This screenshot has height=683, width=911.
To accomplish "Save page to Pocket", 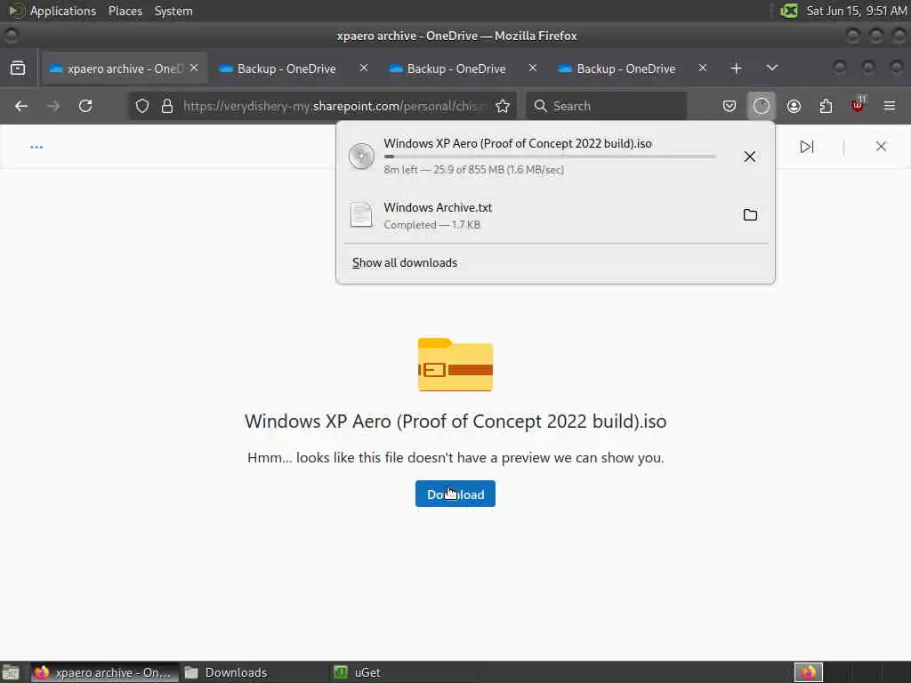I will pos(730,106).
